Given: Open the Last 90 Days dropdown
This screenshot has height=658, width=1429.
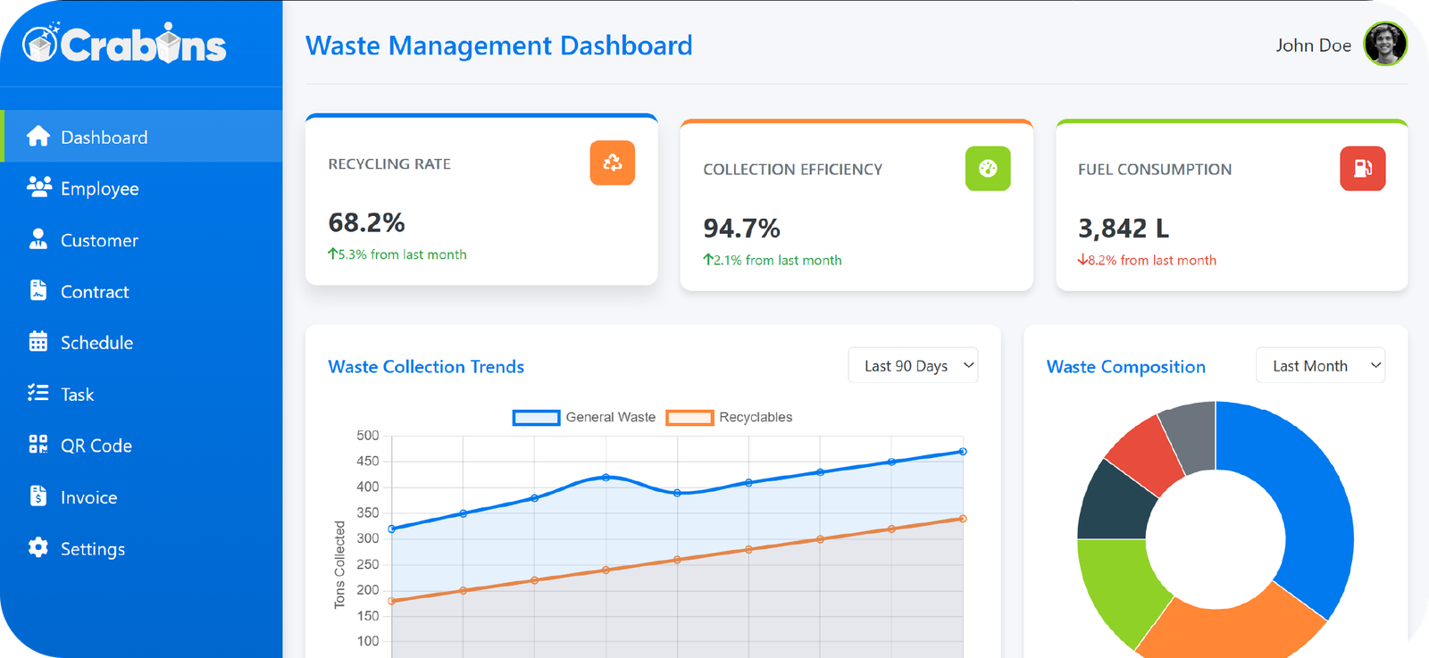Looking at the screenshot, I should tap(913, 365).
